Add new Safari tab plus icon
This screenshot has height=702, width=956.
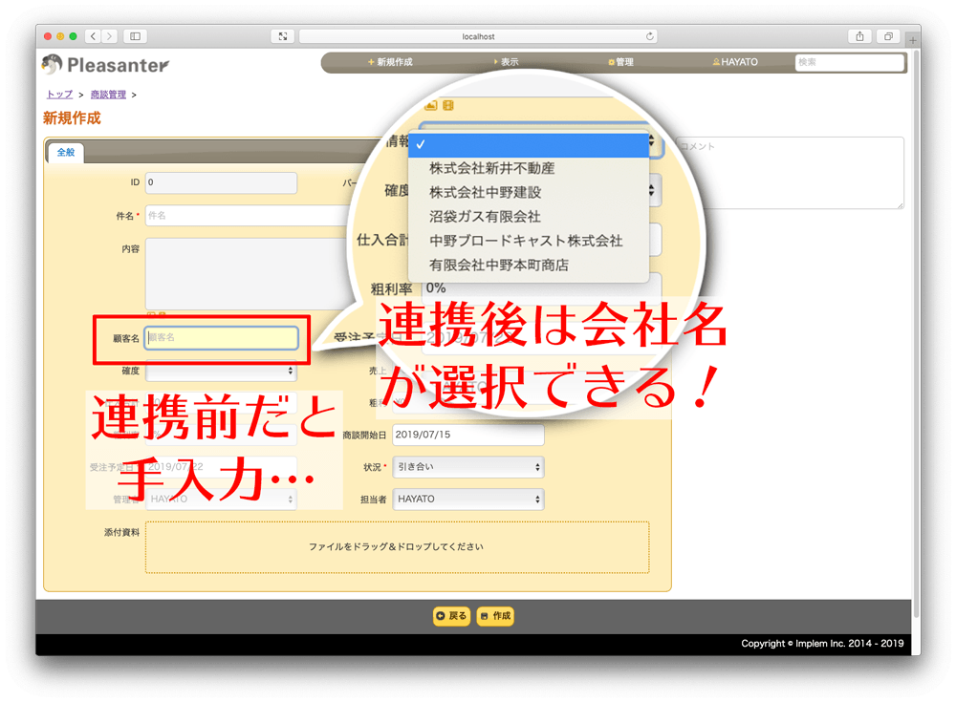(913, 40)
